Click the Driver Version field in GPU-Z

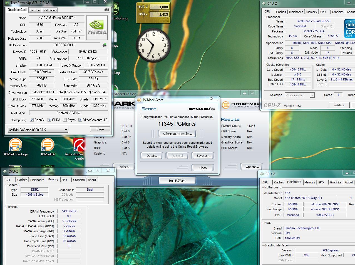68,92
